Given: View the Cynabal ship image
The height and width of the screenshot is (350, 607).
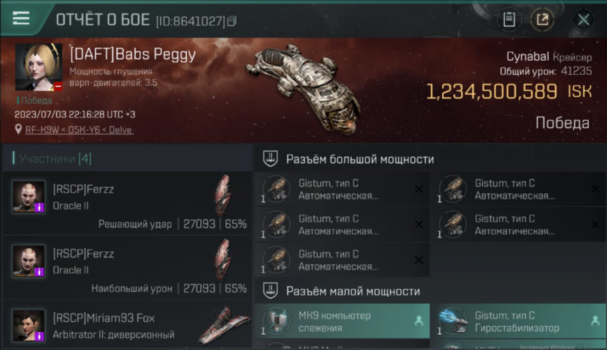Looking at the screenshot, I should tap(303, 88).
